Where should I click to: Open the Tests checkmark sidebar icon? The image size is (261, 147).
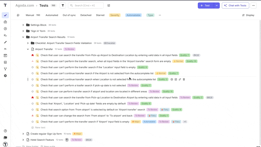[5, 15]
